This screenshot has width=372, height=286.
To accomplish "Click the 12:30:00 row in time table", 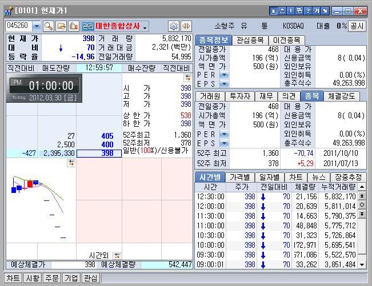I will coord(277,197).
